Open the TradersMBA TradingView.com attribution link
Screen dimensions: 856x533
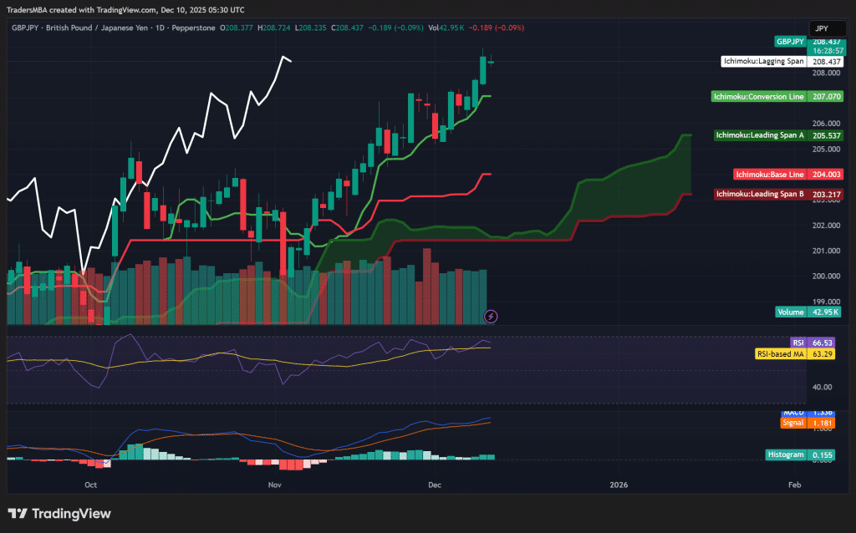click(125, 9)
